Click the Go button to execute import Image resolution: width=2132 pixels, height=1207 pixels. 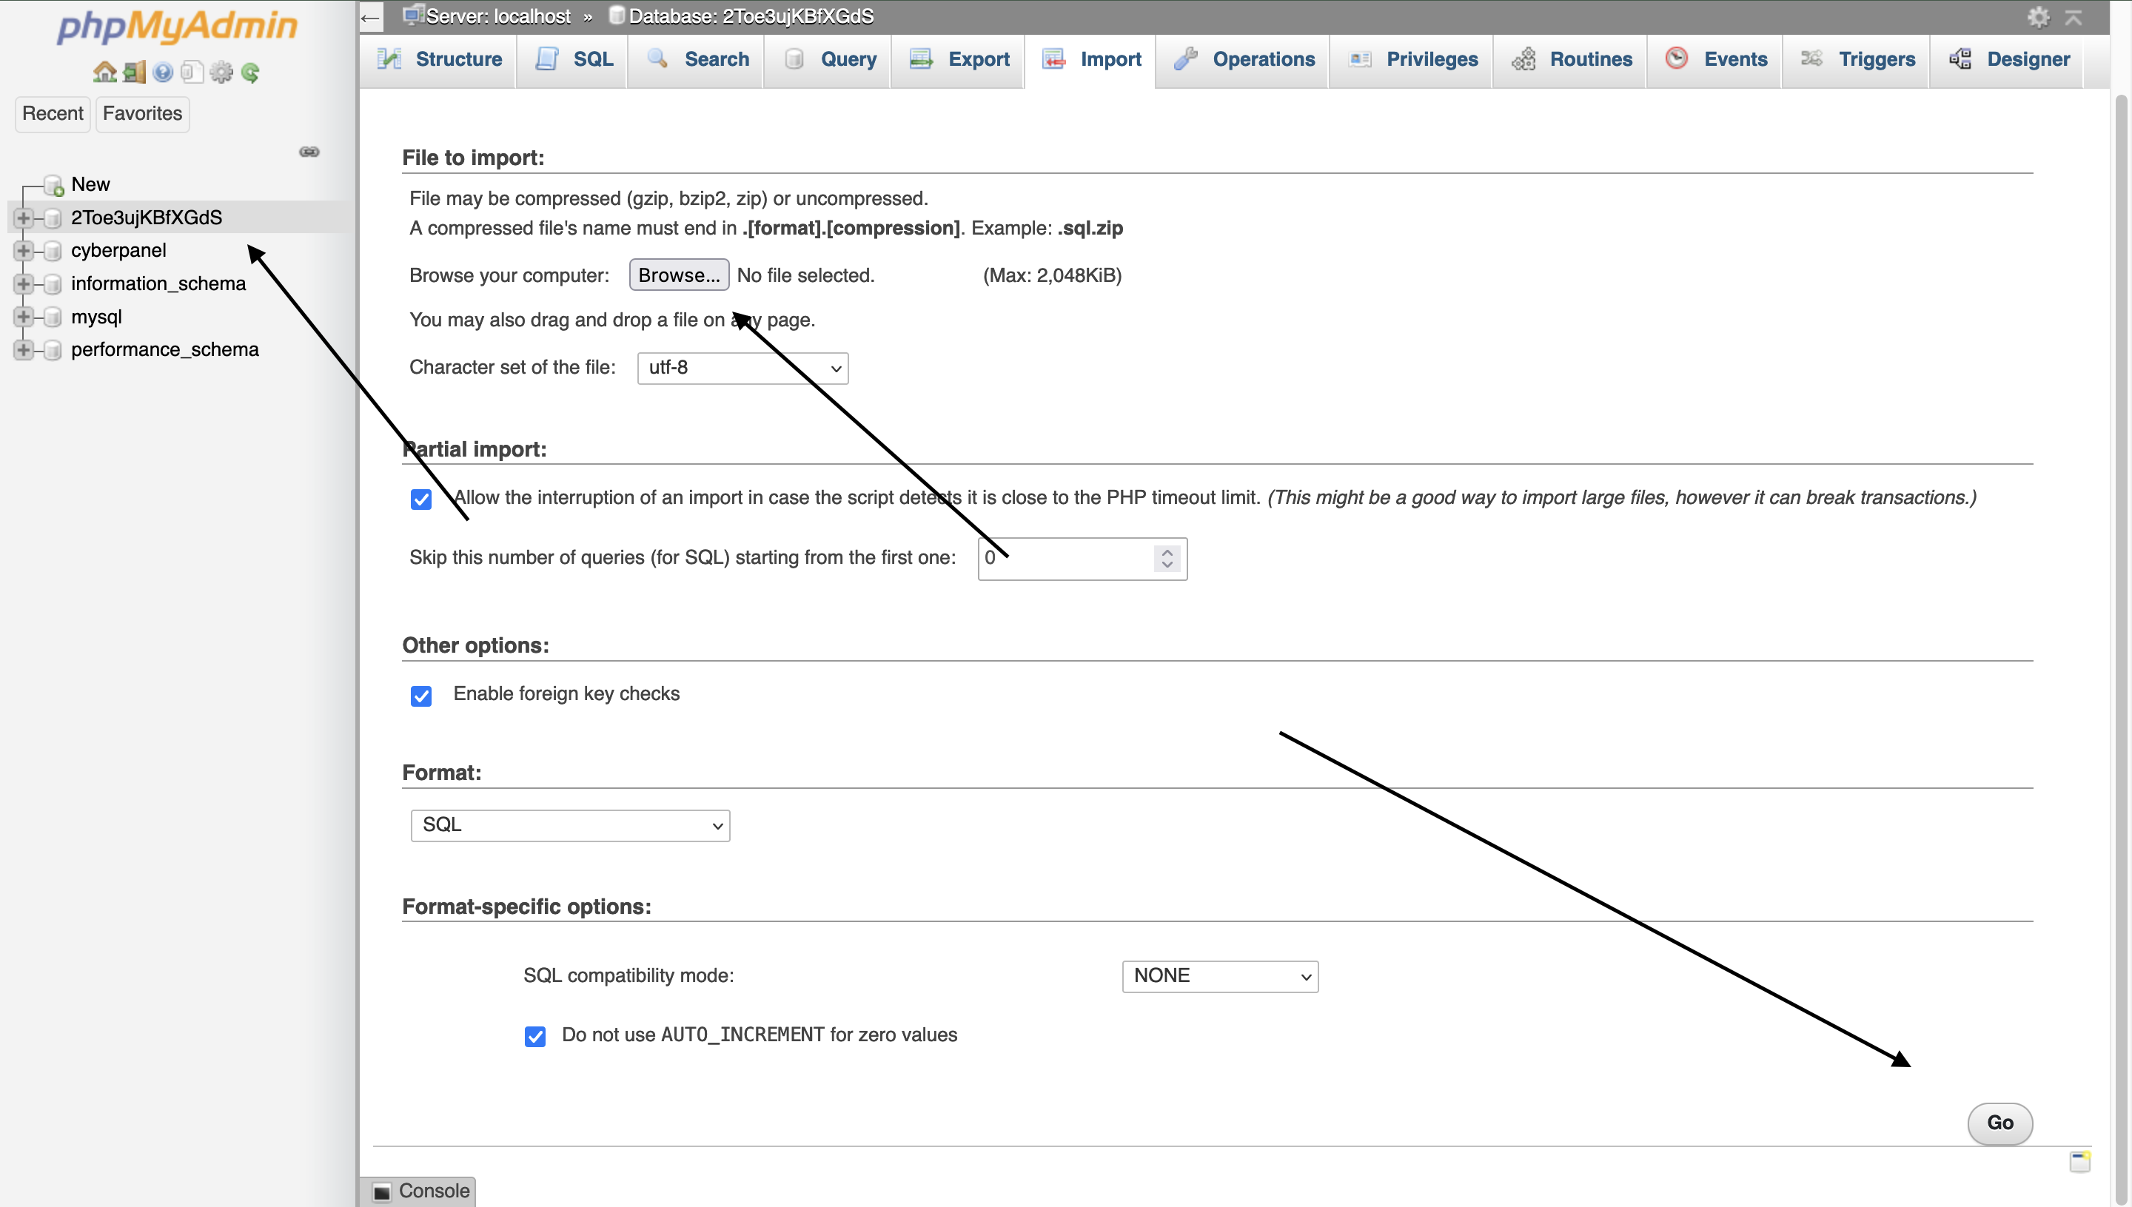[1999, 1120]
